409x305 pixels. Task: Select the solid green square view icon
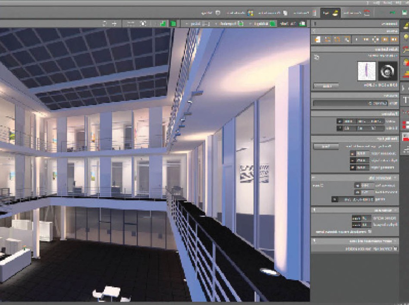173,23
